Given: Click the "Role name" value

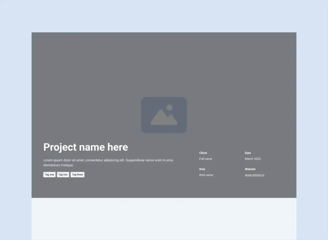Looking at the screenshot, I should click(206, 175).
